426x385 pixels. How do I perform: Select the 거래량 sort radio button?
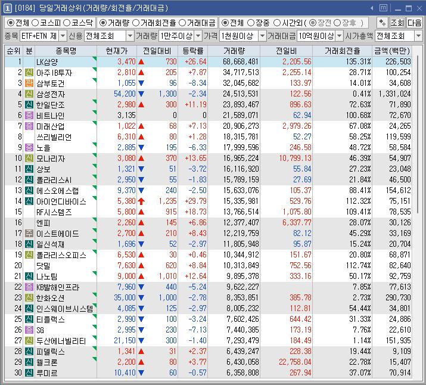[103, 23]
